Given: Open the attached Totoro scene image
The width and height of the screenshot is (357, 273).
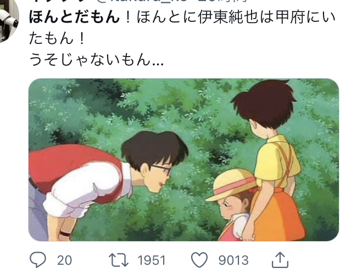Looking at the screenshot, I should click(183, 160).
